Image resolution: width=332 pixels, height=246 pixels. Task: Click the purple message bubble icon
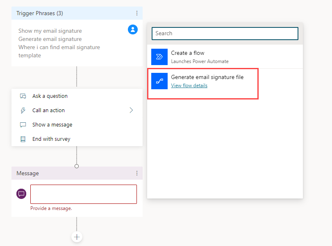point(21,194)
